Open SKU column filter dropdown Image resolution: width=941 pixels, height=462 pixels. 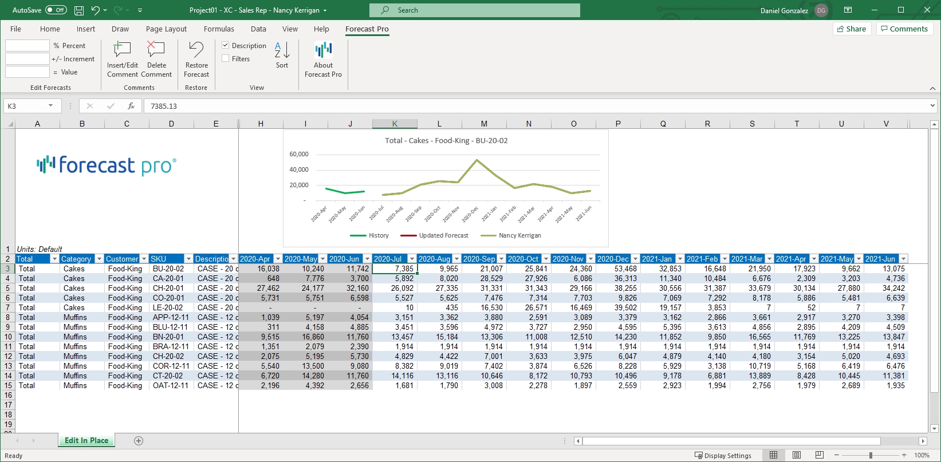[x=188, y=259]
